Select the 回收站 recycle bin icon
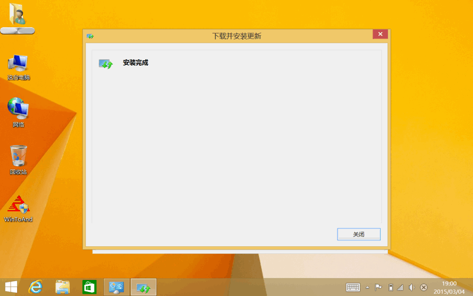Image resolution: width=473 pixels, height=296 pixels. [18, 160]
